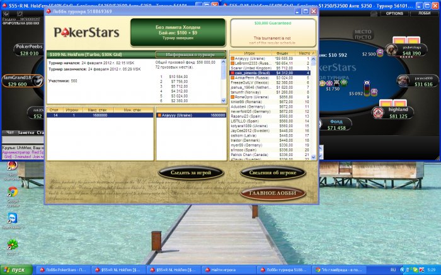The height and width of the screenshot is (275, 441).
Task: Select player row "tanumfr (Norway)"
Action: pyautogui.click(x=270, y=92)
